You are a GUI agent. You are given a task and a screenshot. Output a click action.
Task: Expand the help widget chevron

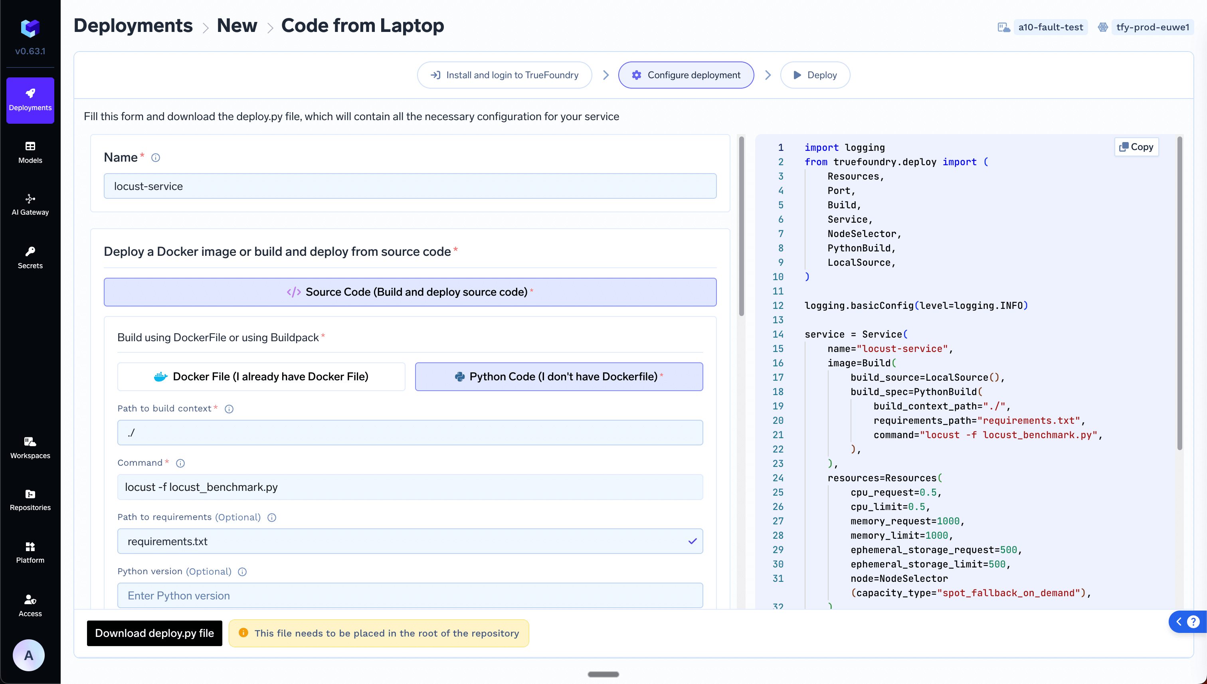click(1179, 622)
